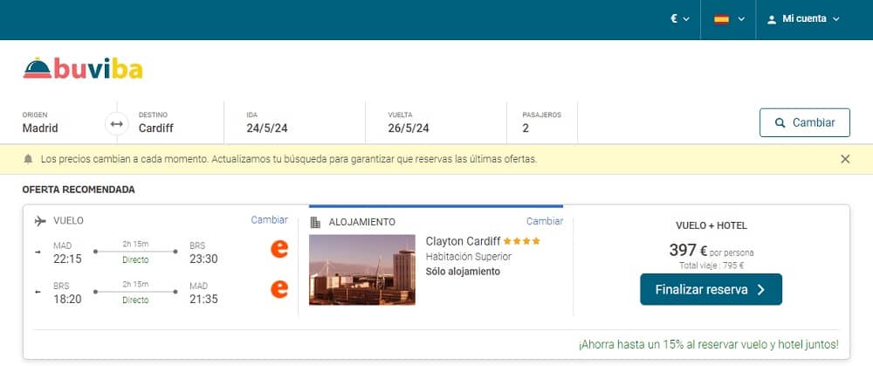Click the building Alojamiento icon
The image size is (873, 366).
tap(315, 222)
